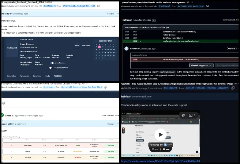Image resolution: width=240 pixels, height=164 pixels.
Task: Click View reviewed changes in PR #5114
Action: pos(110,116)
